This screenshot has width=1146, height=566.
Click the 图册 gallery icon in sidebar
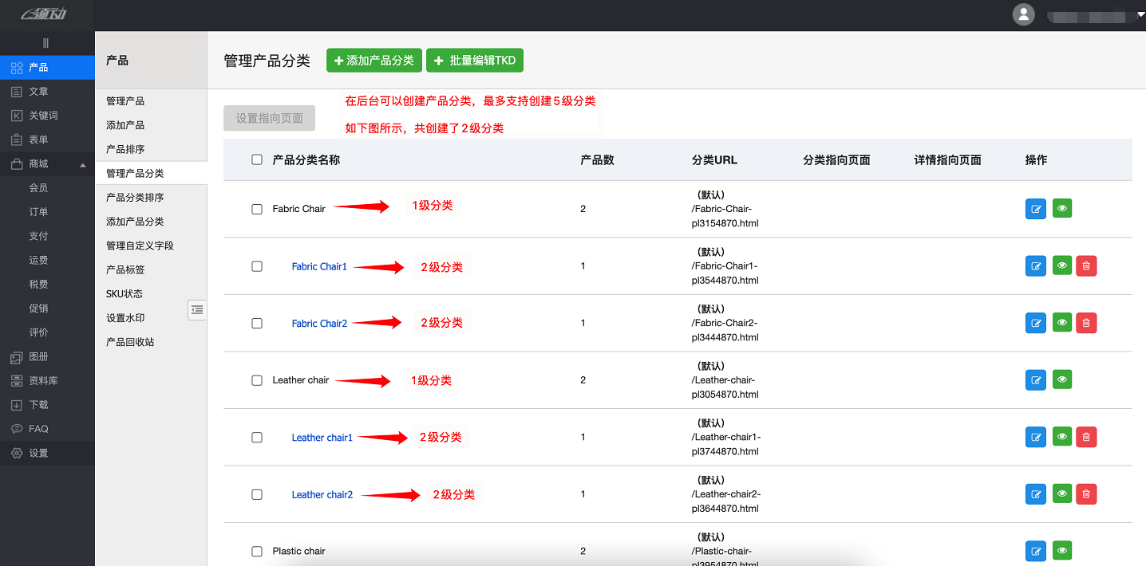point(17,357)
